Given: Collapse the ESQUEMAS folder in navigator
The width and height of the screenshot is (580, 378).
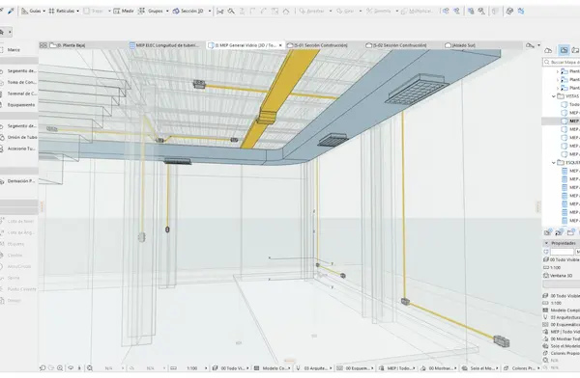Looking at the screenshot, I should tap(554, 162).
